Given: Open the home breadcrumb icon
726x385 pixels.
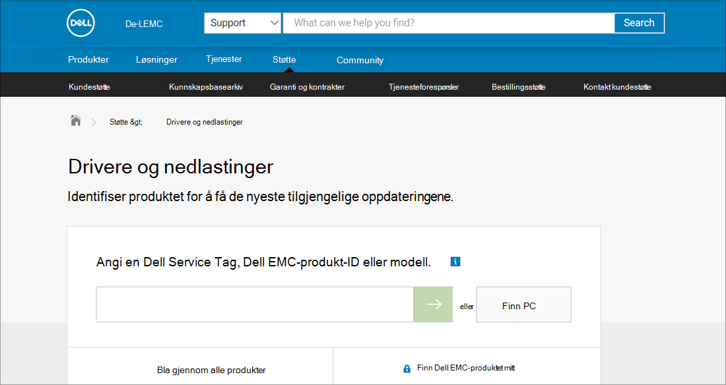Looking at the screenshot, I should point(75,121).
